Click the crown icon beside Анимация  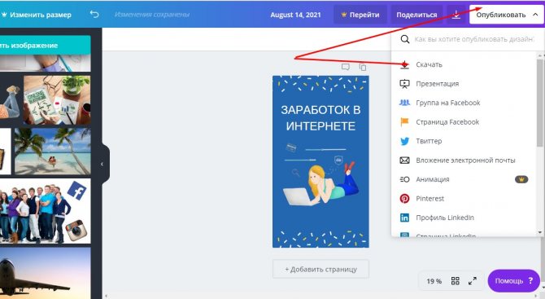521,179
